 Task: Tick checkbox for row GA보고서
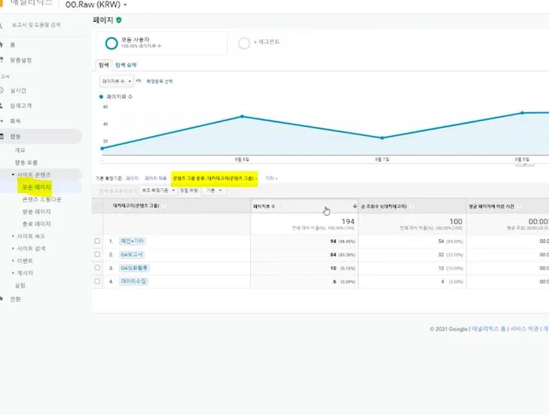pos(97,254)
